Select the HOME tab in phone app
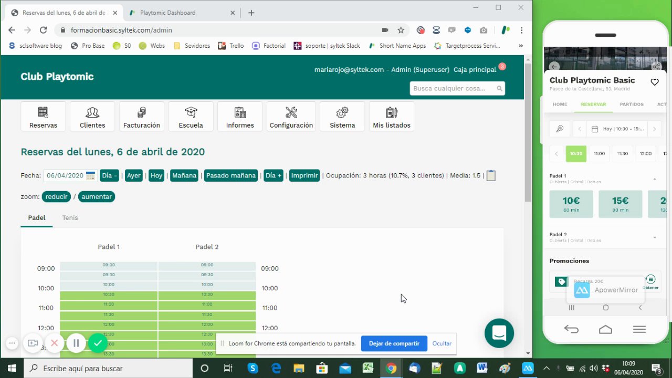 click(x=560, y=104)
